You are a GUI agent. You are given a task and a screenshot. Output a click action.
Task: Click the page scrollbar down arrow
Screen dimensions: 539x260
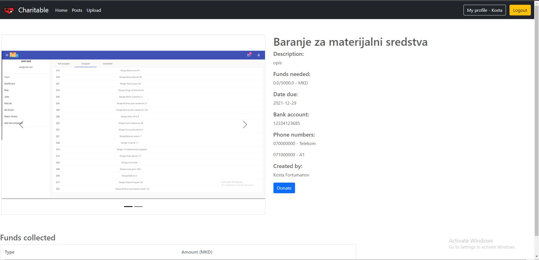(x=536, y=256)
